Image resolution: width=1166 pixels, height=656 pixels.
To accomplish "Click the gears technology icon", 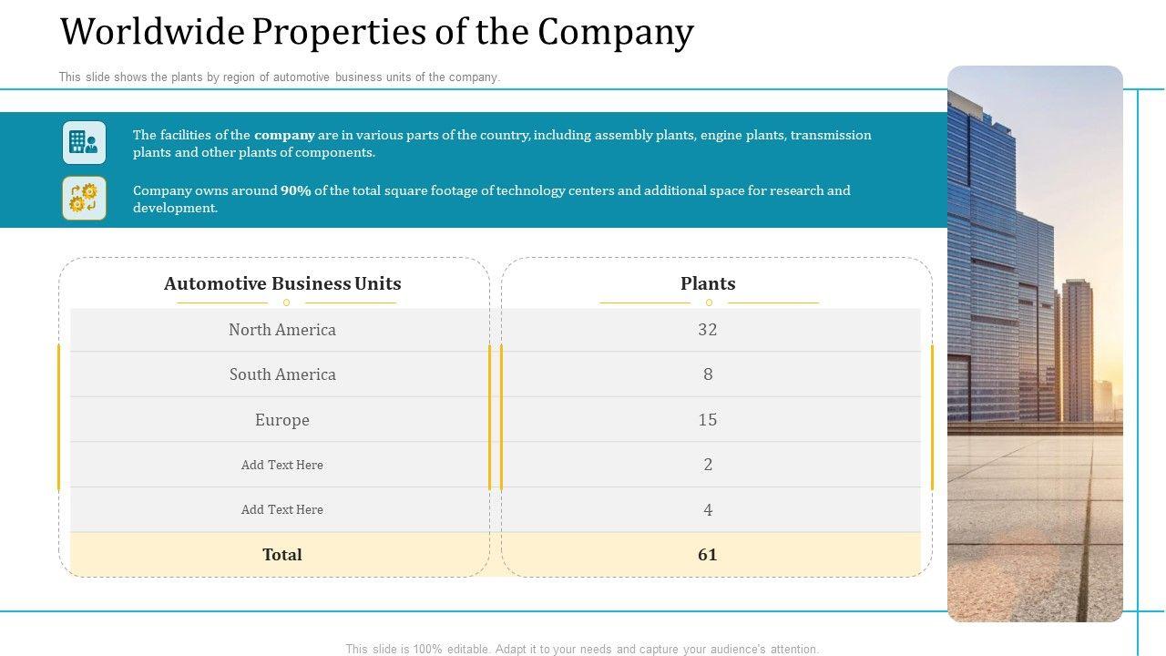I will (x=84, y=199).
